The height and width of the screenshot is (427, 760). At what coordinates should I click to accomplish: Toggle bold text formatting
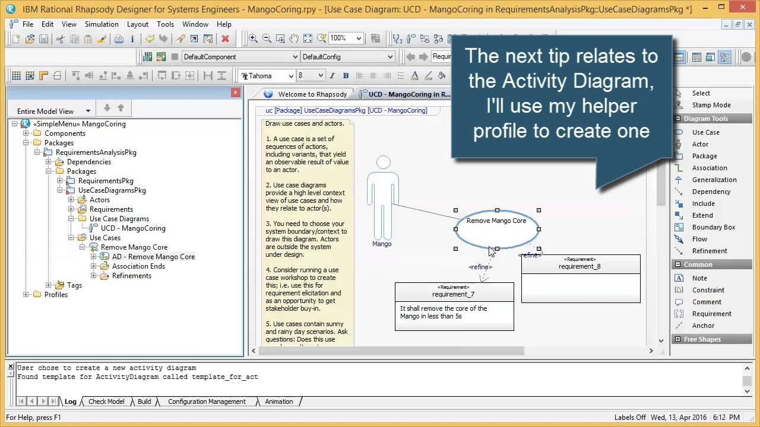pyautogui.click(x=346, y=76)
